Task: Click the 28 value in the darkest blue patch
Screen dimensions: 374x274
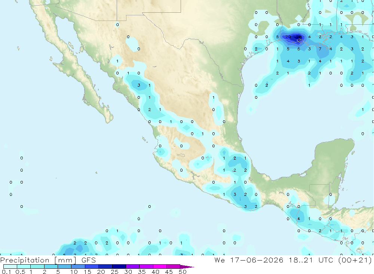Action: pyautogui.click(x=298, y=37)
